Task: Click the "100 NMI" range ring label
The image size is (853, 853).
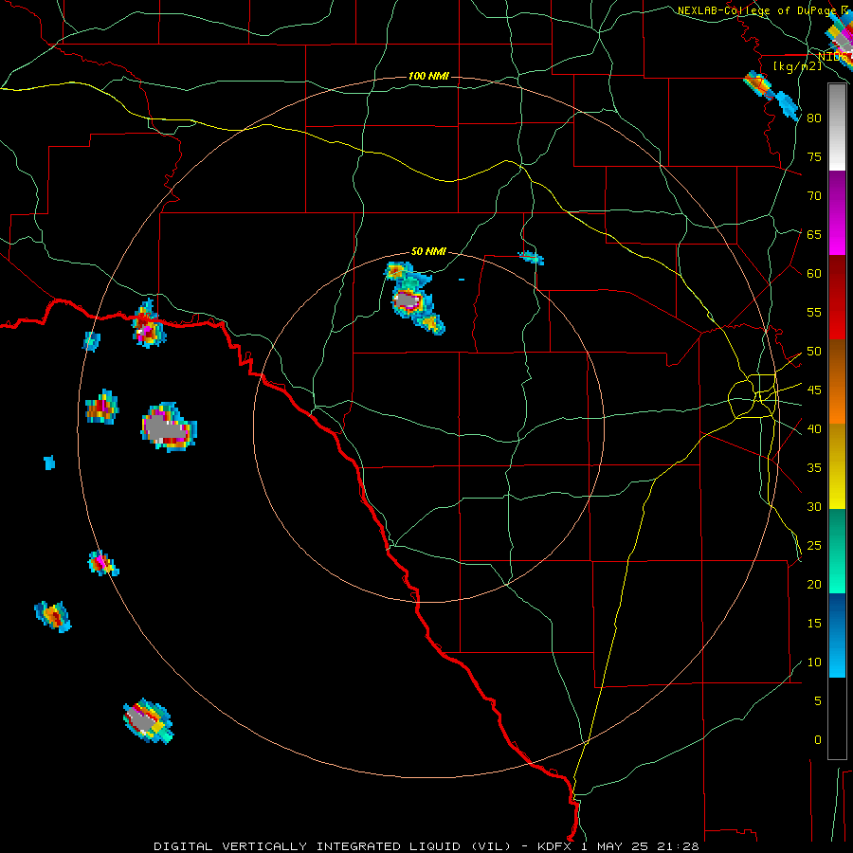Action: (428, 76)
